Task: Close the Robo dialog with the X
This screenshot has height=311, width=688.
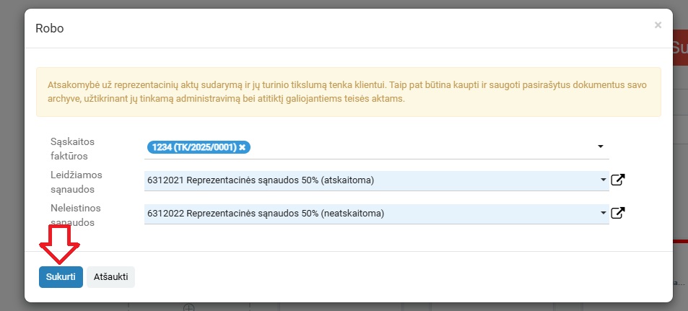Action: [658, 25]
